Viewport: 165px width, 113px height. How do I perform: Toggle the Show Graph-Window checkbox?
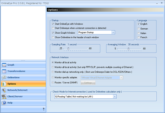click(53, 33)
